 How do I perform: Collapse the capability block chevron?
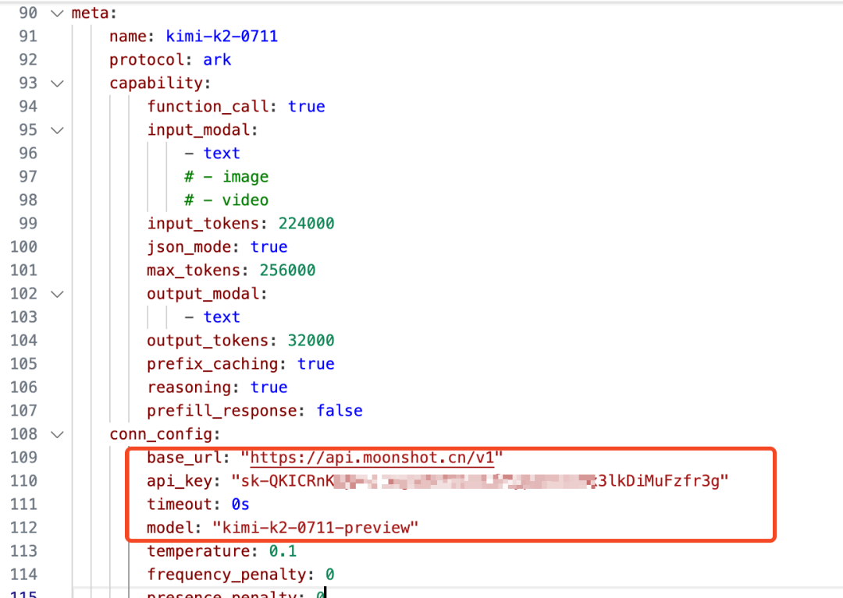pyautogui.click(x=56, y=83)
